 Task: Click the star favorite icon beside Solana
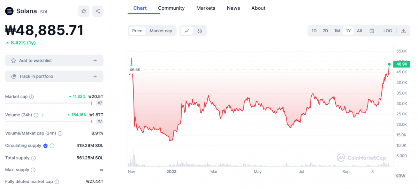(84, 11)
